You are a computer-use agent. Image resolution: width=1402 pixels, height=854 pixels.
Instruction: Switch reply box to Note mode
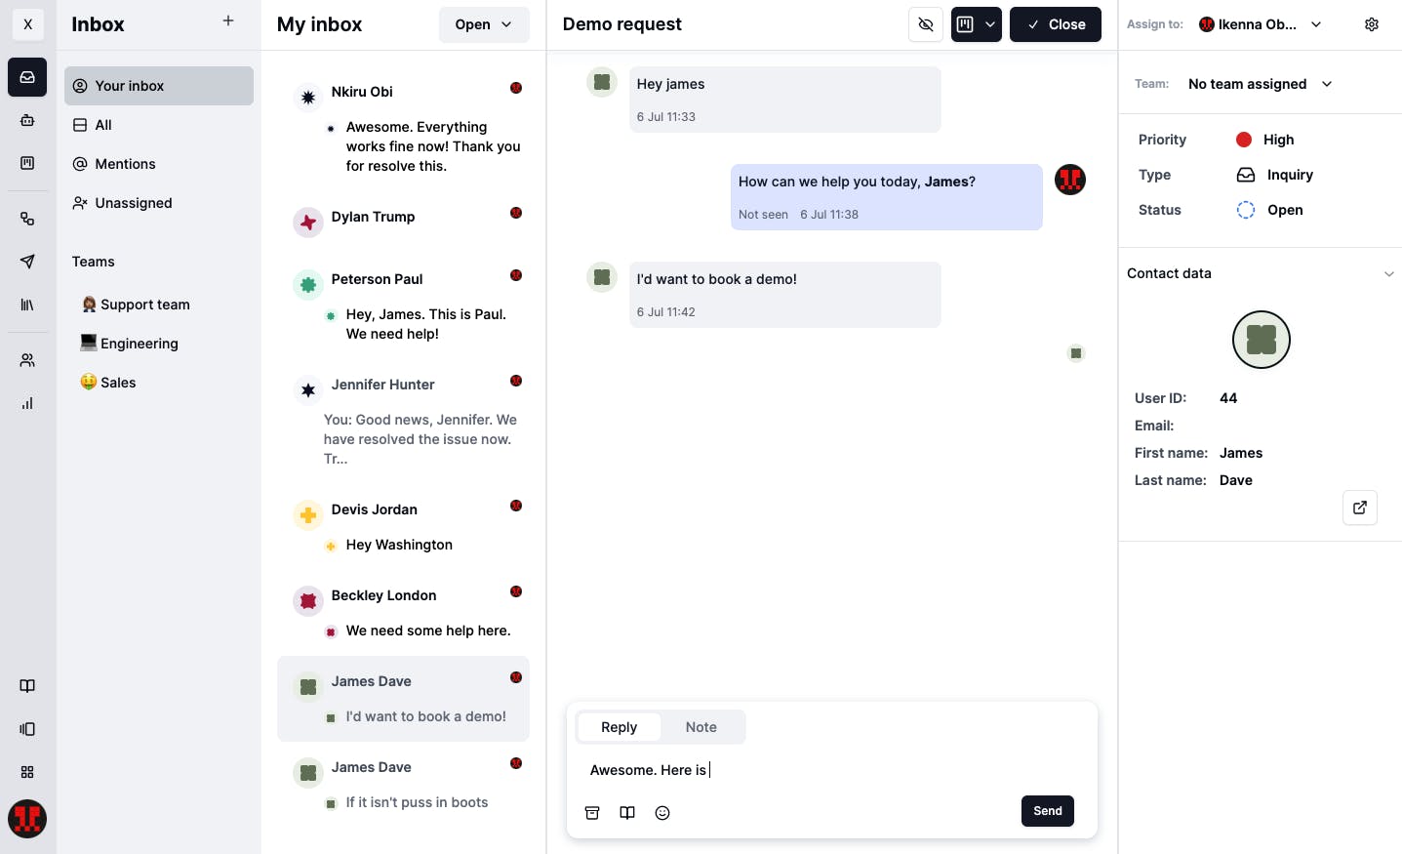coord(701,727)
